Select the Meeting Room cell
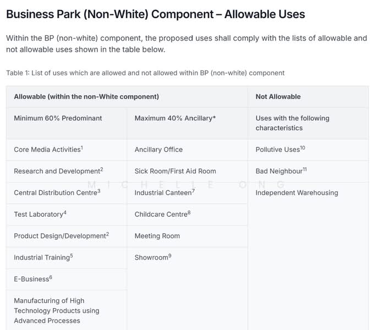383x330 pixels. tap(187, 236)
